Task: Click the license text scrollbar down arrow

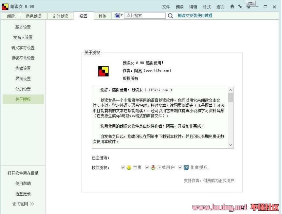Action: pyautogui.click(x=231, y=145)
